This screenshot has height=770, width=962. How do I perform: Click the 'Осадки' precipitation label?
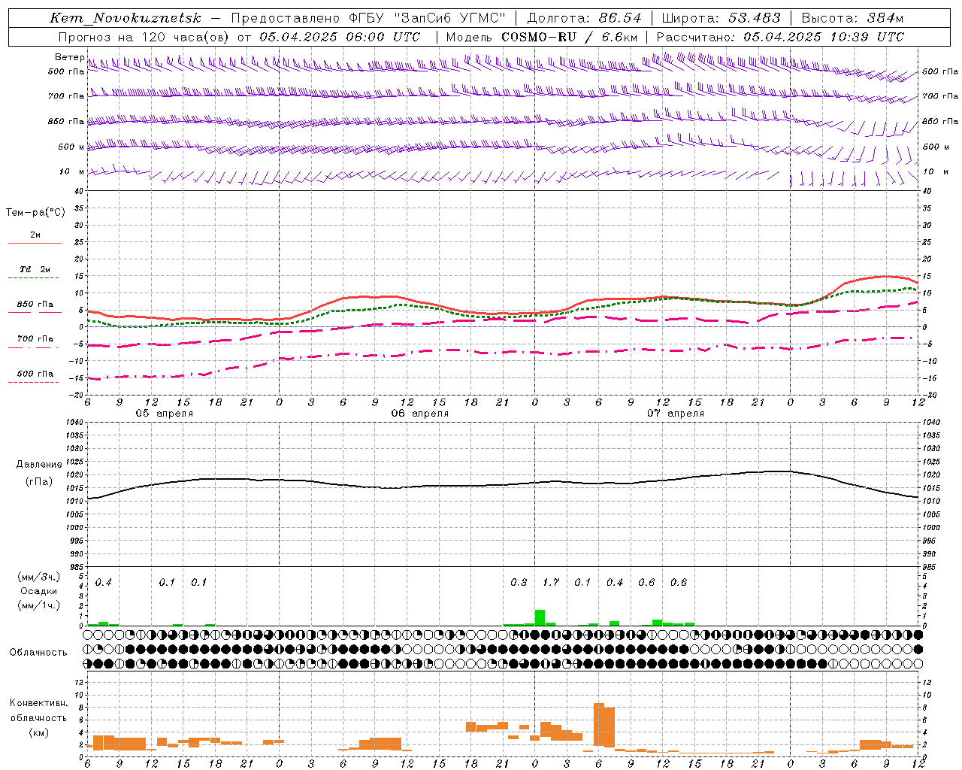point(38,591)
